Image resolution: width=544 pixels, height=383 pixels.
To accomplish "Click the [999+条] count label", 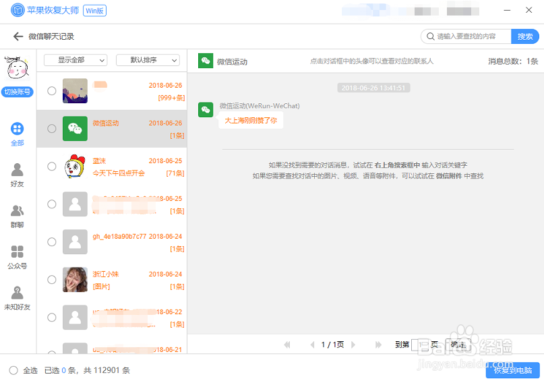I will click(x=171, y=98).
